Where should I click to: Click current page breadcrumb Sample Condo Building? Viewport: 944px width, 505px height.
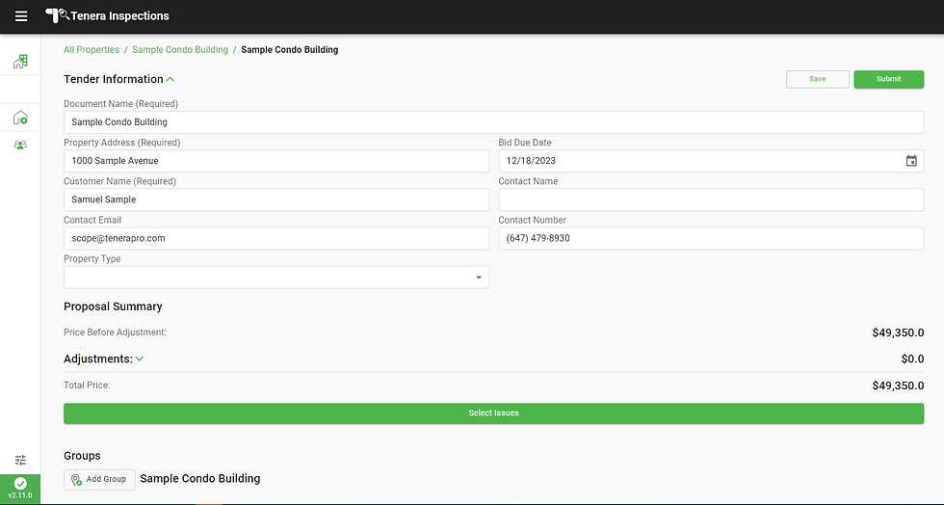point(290,50)
